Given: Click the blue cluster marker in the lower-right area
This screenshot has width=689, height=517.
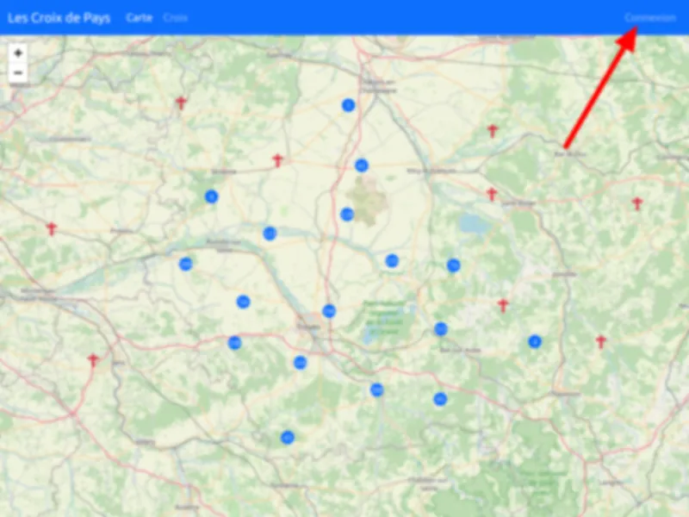Looking at the screenshot, I should (443, 400).
